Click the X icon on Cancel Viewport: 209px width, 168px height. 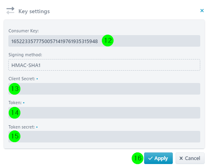[181, 158]
